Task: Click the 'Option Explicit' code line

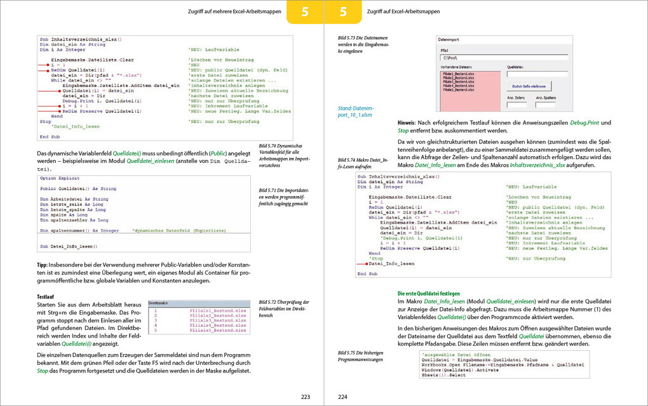Action: (60, 178)
